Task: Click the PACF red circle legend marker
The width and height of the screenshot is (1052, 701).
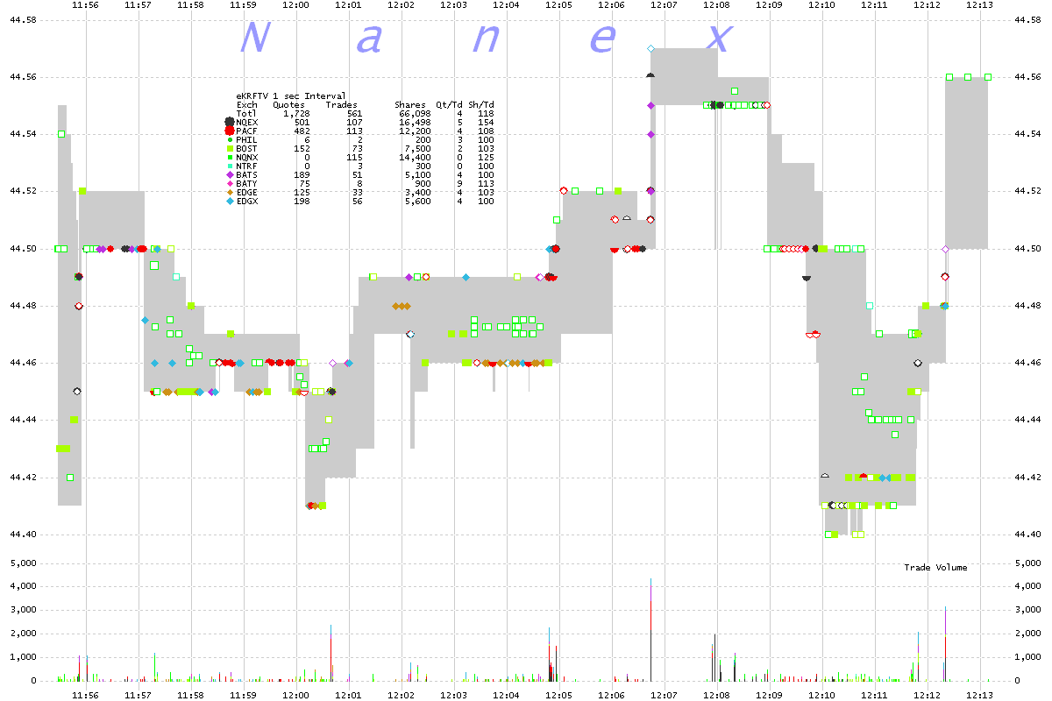Action: [230, 131]
